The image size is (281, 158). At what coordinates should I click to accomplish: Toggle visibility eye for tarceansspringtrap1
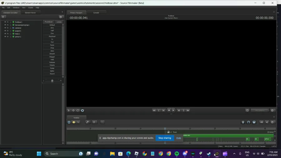pyautogui.click(x=5, y=25)
